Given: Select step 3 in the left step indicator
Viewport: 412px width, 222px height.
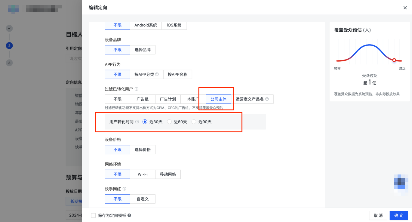Looking at the screenshot, I should pyautogui.click(x=9, y=63).
